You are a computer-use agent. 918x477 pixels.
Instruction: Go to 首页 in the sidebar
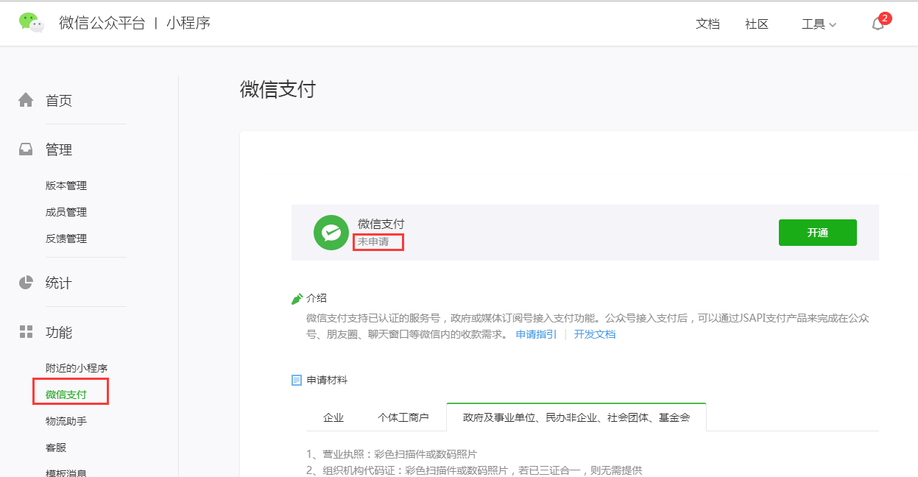[x=59, y=101]
